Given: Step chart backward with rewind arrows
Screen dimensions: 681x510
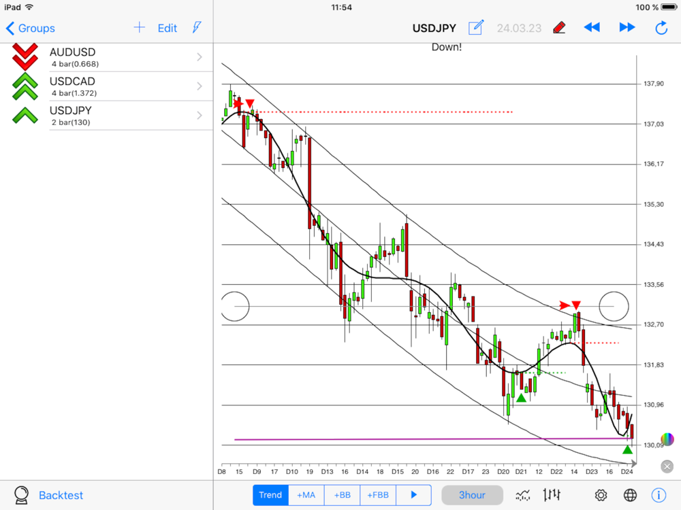Looking at the screenshot, I should click(592, 28).
